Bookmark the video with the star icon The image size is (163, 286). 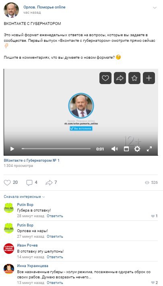134,78
